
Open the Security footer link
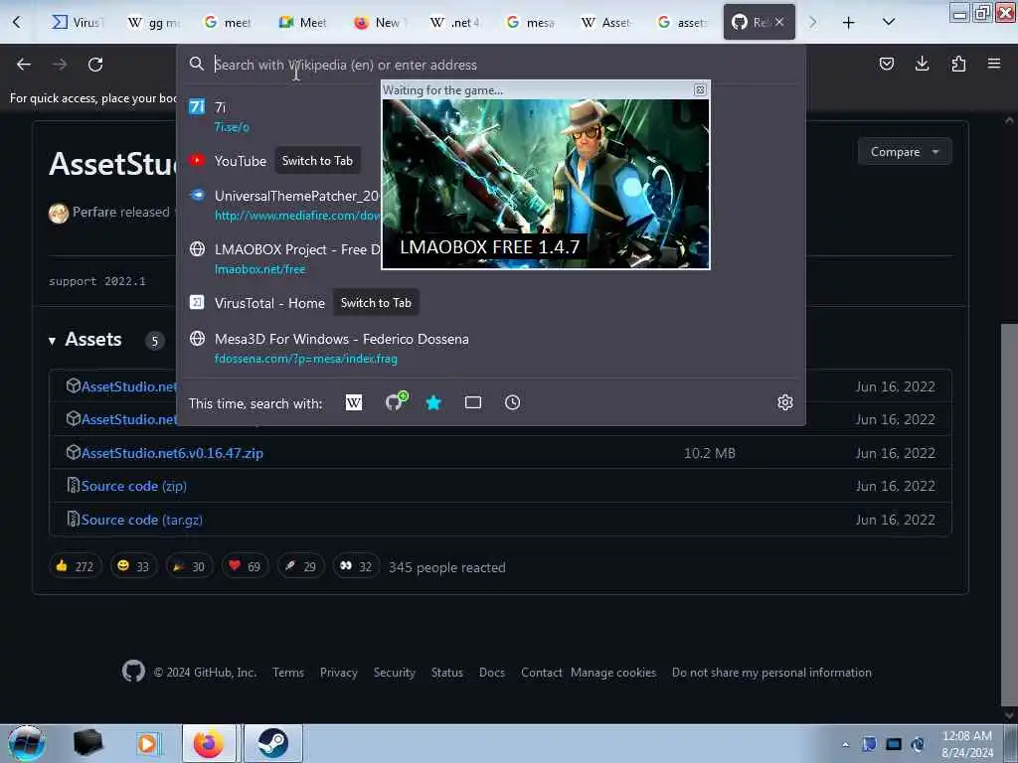(x=394, y=673)
